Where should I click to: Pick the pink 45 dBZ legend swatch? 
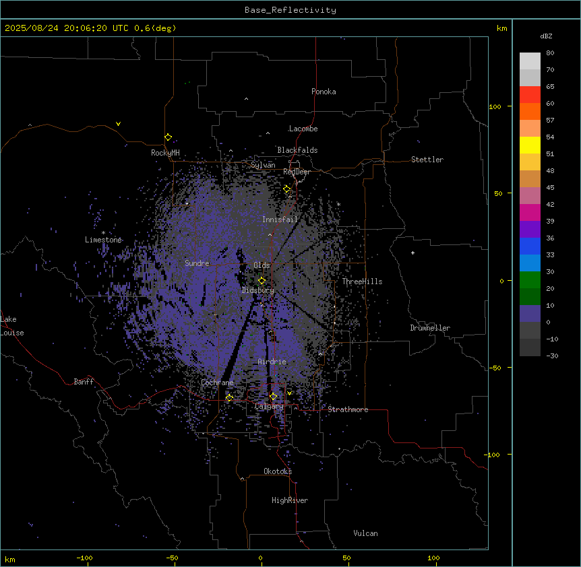point(530,196)
